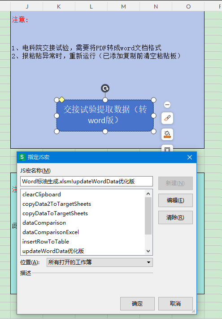Viewport: 222px width, 319px height.
Task: Select copyDataToTargetSheets macro
Action: pyautogui.click(x=83, y=213)
